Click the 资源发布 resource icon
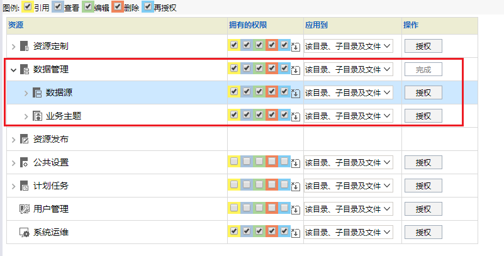Image resolution: width=504 pixels, height=256 pixels. click(x=24, y=139)
